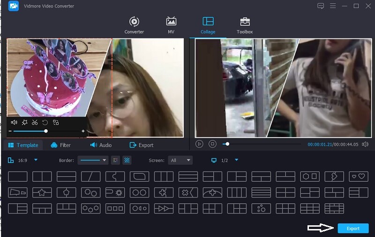
Task: Switch to the Filter tab
Action: (x=61, y=145)
